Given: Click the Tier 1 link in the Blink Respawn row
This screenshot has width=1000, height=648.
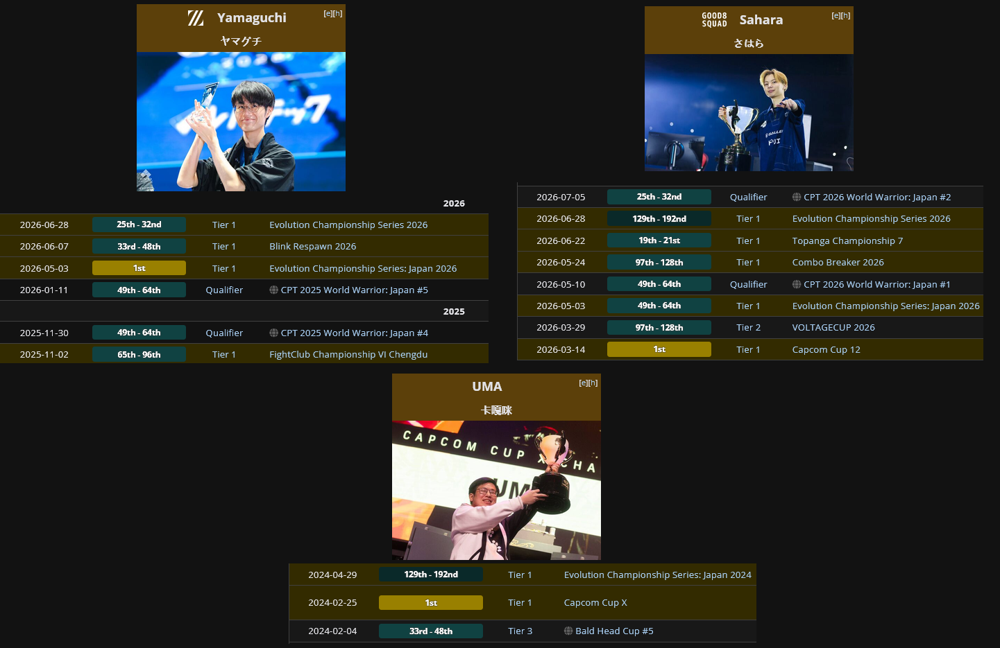Looking at the screenshot, I should (x=224, y=246).
